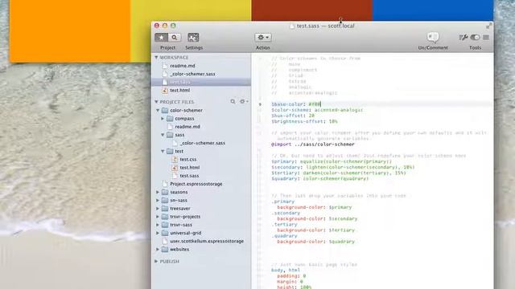The image size is (515, 289).
Task: Search project files with the sidebar magnifier
Action: (233, 102)
